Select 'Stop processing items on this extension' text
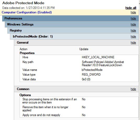This screenshot has width=140, height=120. [x=49, y=101]
